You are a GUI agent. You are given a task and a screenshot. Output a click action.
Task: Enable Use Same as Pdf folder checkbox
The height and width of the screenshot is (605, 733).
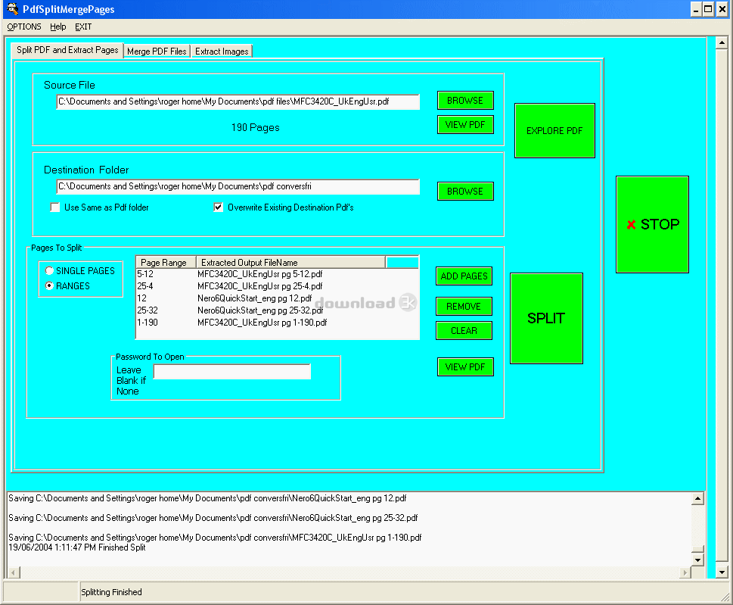coord(55,207)
